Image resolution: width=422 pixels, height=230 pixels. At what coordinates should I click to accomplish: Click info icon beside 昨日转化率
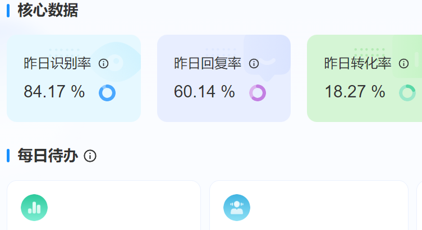[x=404, y=64]
